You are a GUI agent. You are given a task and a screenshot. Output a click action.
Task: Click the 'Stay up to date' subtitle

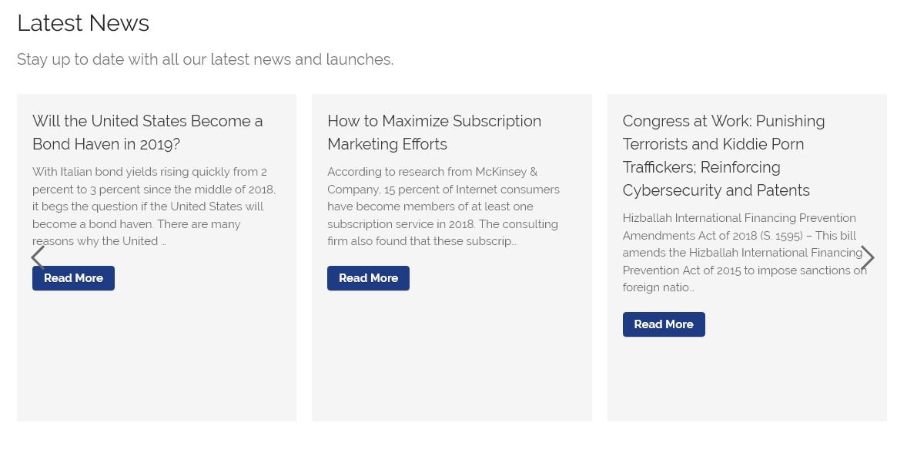(x=206, y=59)
